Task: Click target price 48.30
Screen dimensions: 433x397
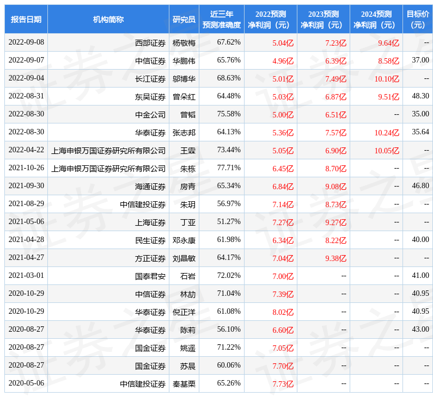Action: (x=420, y=96)
